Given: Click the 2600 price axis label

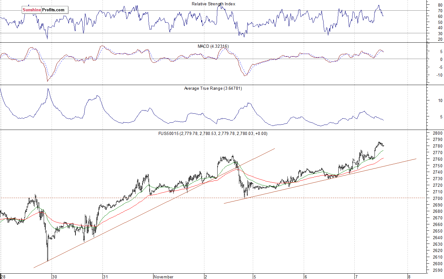Looking at the screenshot, I should click(x=437, y=264).
